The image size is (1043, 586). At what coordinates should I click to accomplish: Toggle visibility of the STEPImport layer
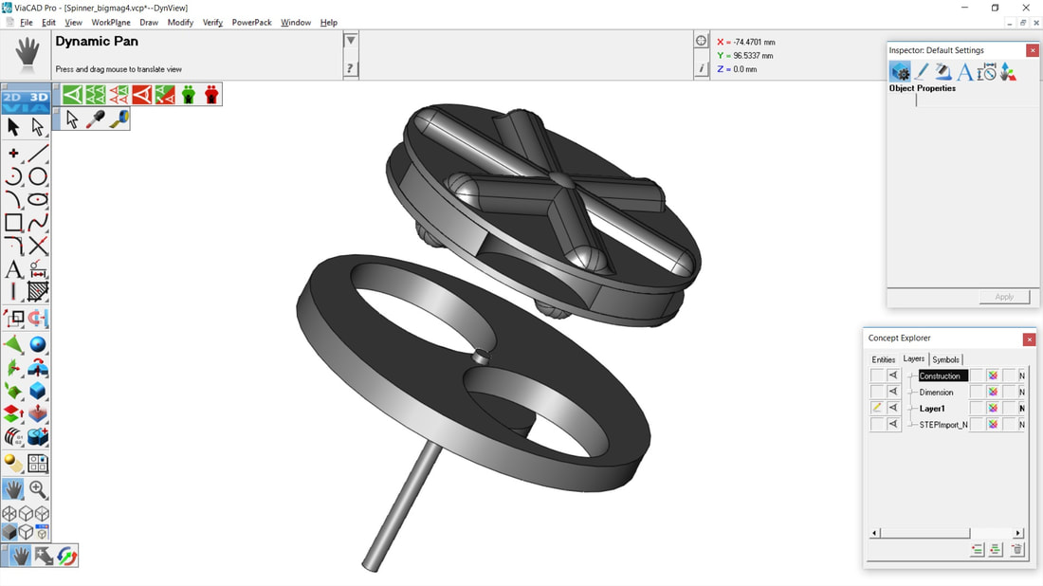[x=893, y=425]
